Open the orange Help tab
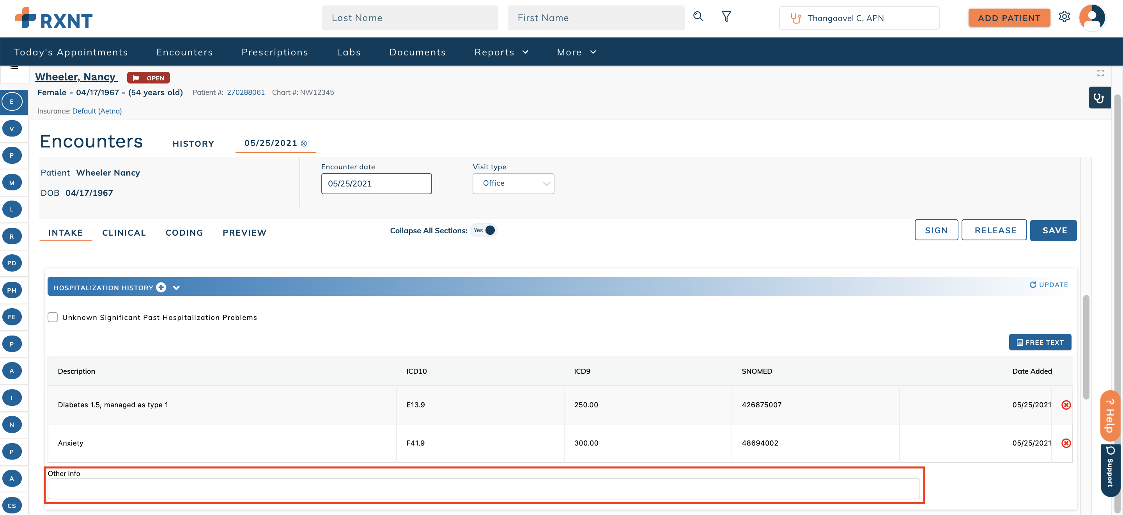Screen dimensions: 1123x515 pos(1111,416)
